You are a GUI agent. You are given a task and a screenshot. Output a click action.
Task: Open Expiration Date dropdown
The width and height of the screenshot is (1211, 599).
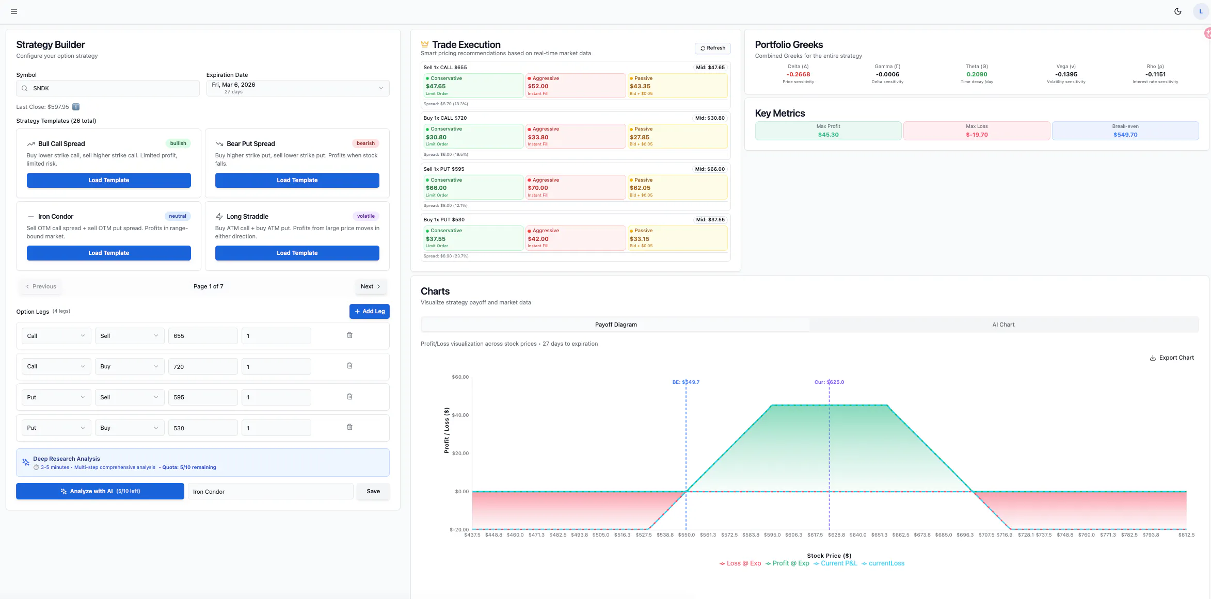(298, 88)
